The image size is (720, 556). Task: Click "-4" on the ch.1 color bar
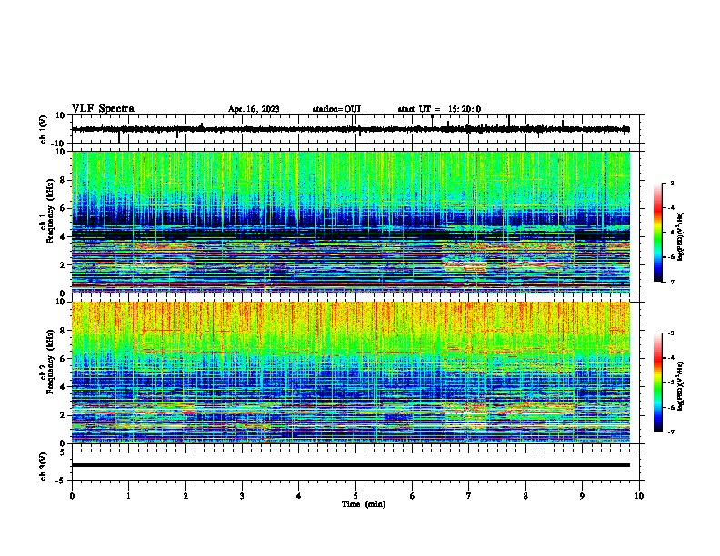click(670, 208)
